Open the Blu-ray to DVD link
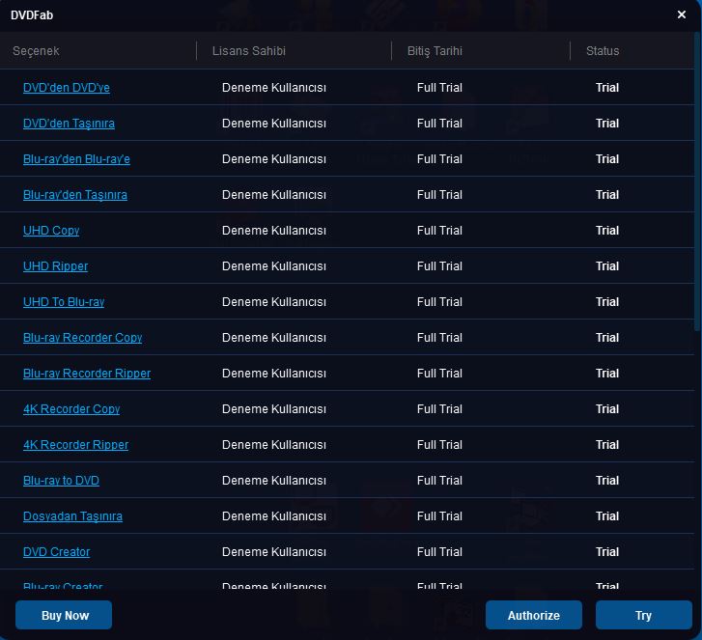The height and width of the screenshot is (640, 702). (62, 481)
